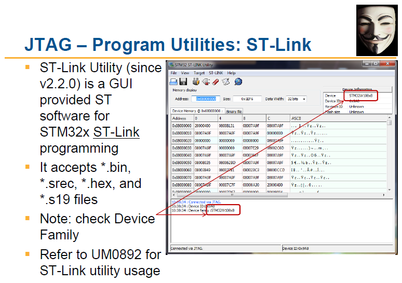The width and height of the screenshot is (402, 283).
Task: Click the Full chip erase eraser icon
Action: tap(216, 82)
